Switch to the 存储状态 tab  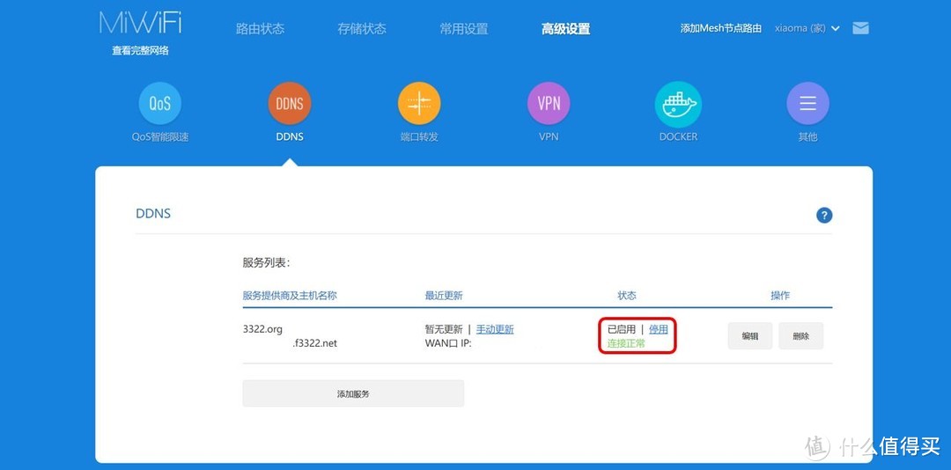coord(362,28)
